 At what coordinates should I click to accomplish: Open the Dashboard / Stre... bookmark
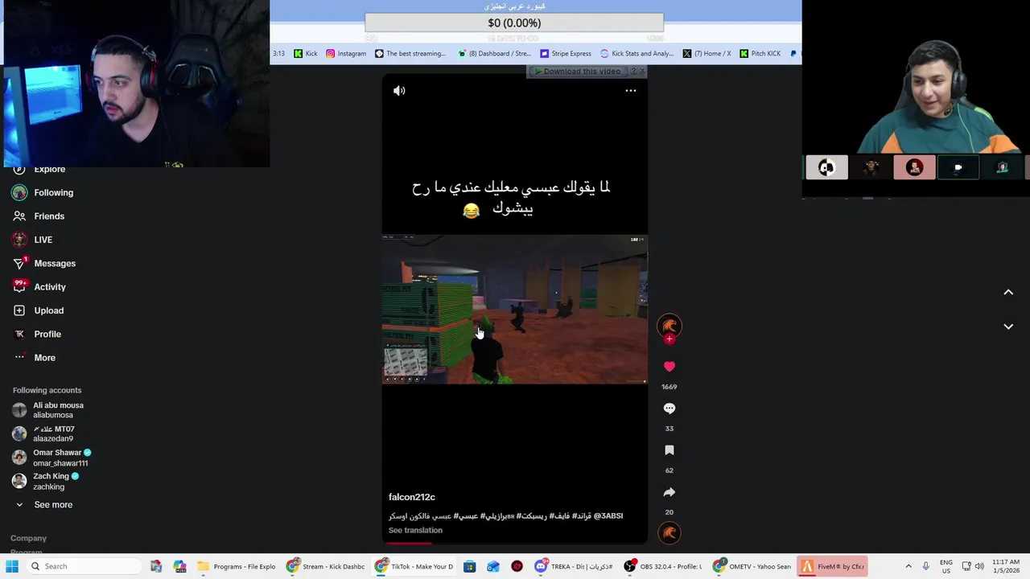coord(494,54)
